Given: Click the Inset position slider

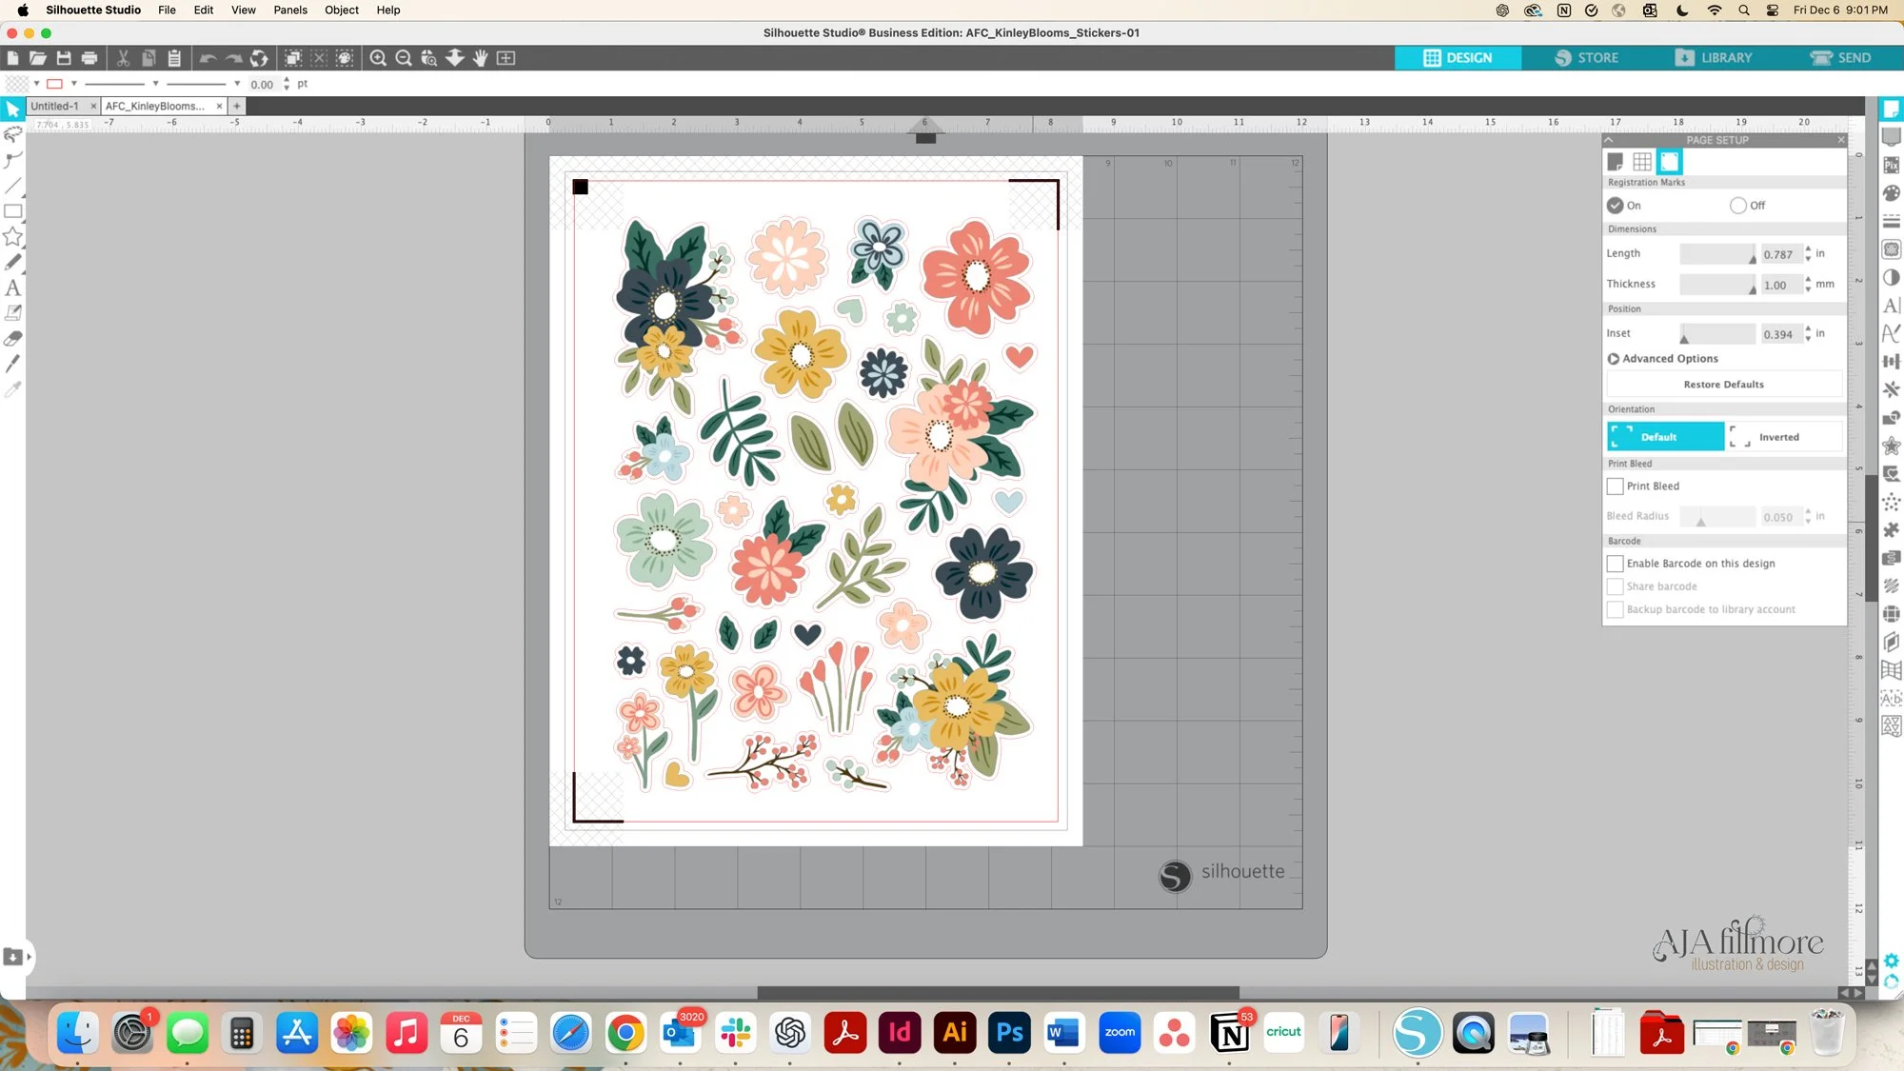Looking at the screenshot, I should [1716, 334].
